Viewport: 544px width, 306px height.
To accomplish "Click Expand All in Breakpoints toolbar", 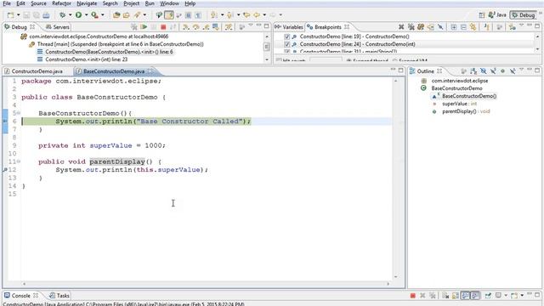I will pos(453,26).
